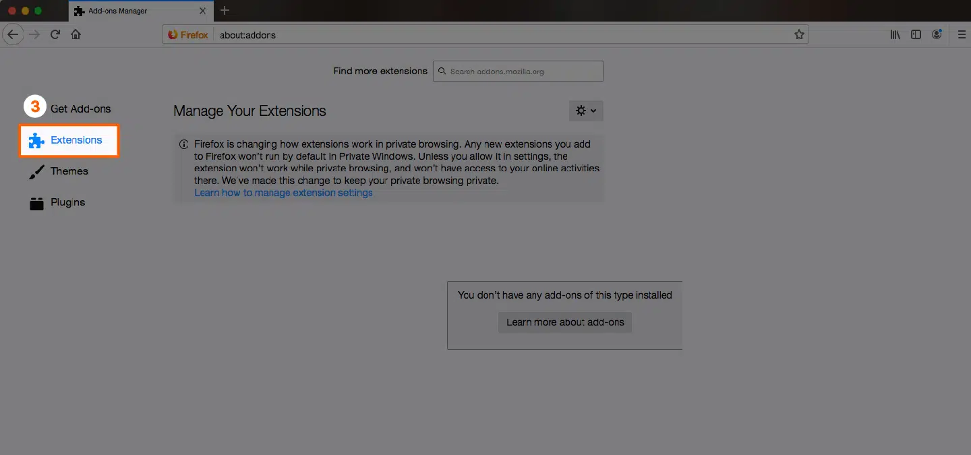
Task: Select Extensions in the sidebar
Action: click(69, 140)
